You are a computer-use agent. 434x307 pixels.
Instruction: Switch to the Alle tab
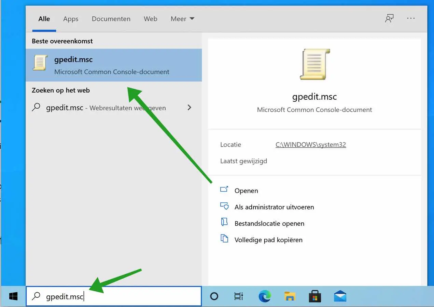pos(44,19)
